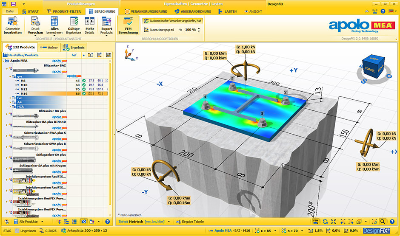
Task: Click the Geometrie bearbeiten icon
Action: click(12, 21)
